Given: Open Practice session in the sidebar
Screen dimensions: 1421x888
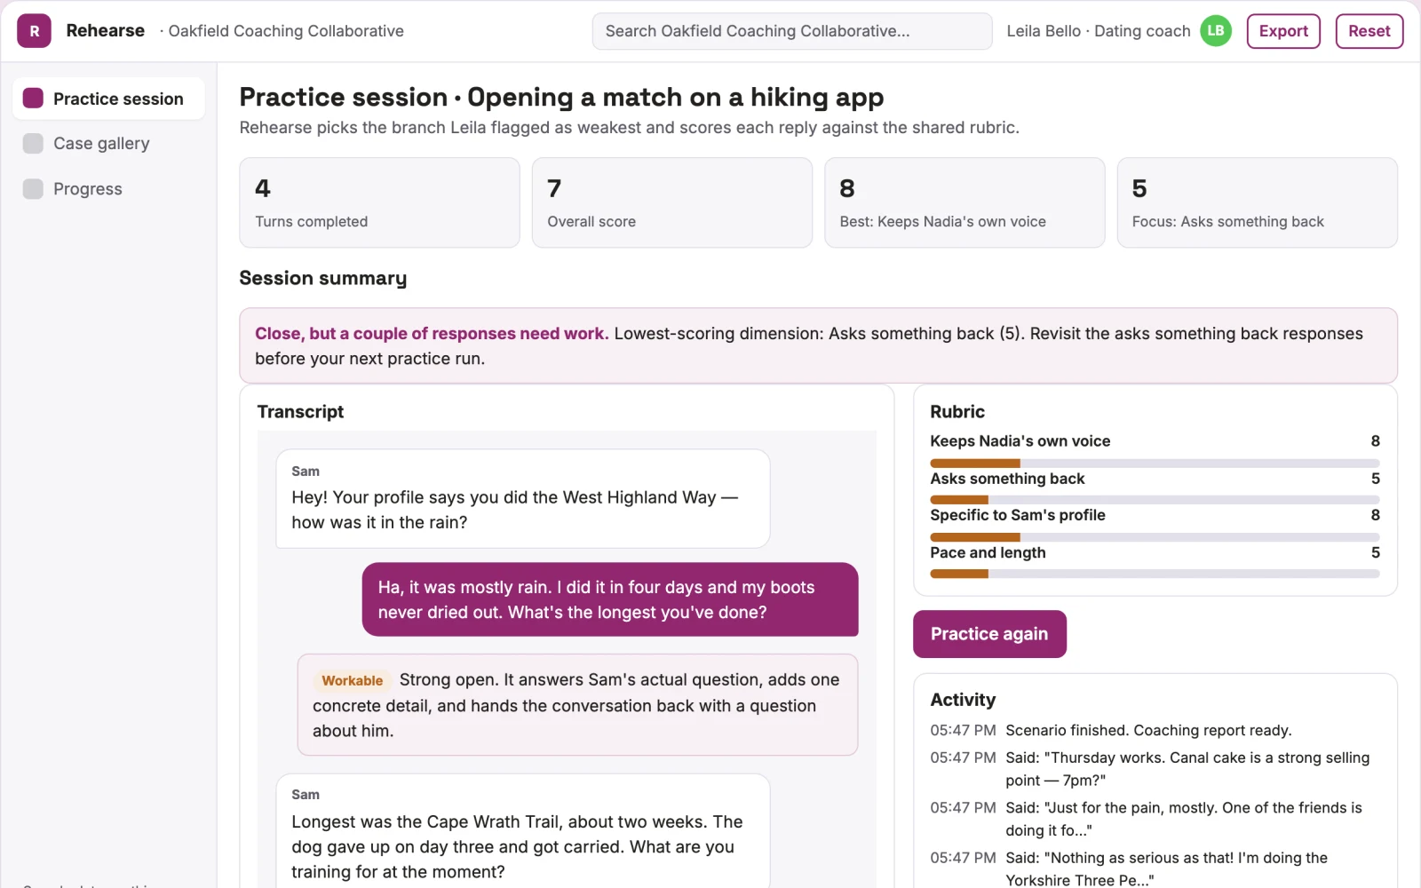Looking at the screenshot, I should tap(108, 99).
